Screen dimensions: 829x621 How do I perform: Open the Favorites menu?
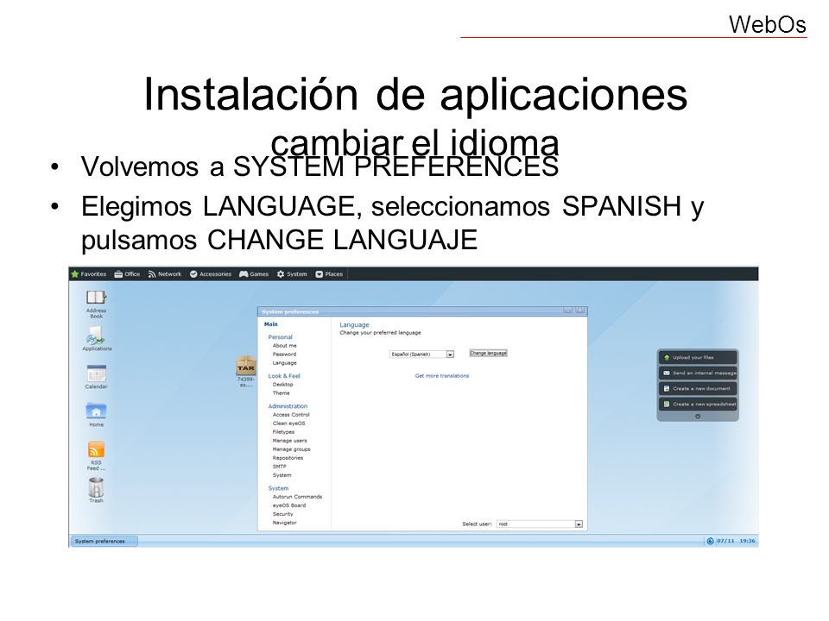89,274
